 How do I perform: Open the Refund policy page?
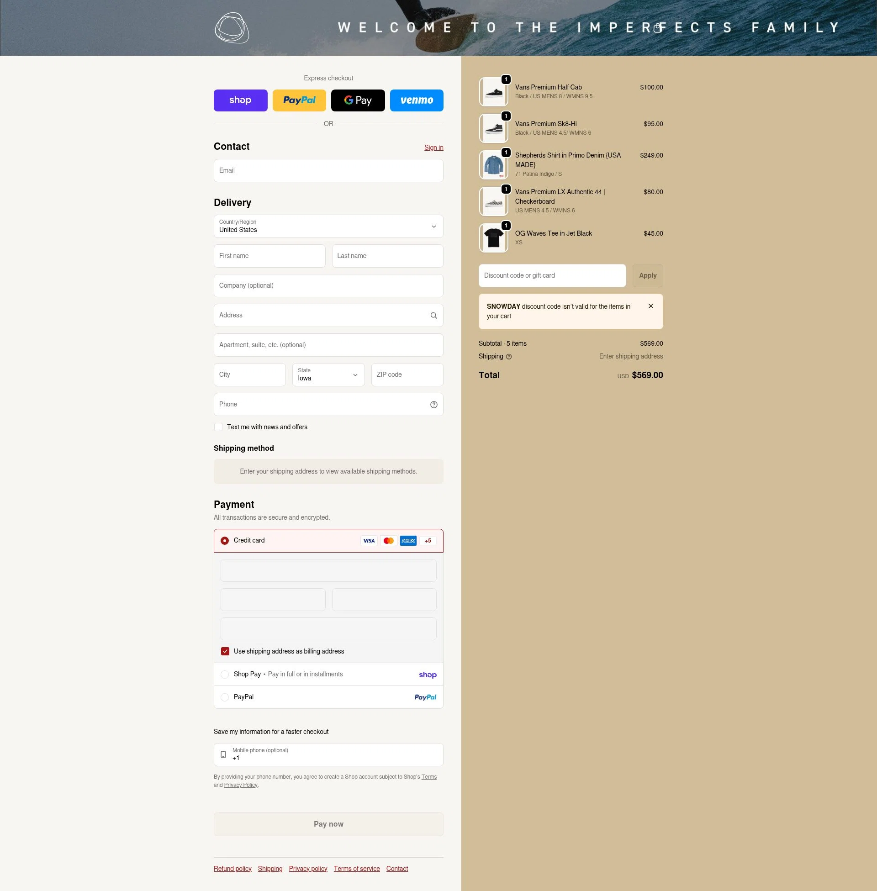pyautogui.click(x=232, y=869)
